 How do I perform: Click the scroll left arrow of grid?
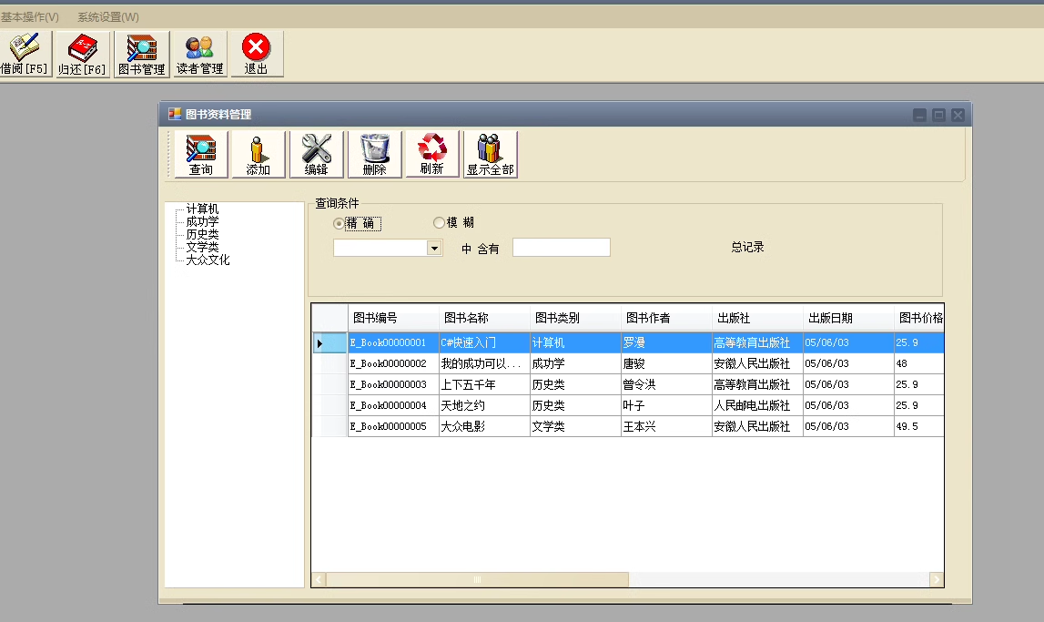coord(319,579)
